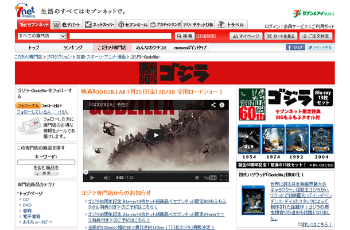
Task: Focus the main search input field
Action: (x=120, y=36)
